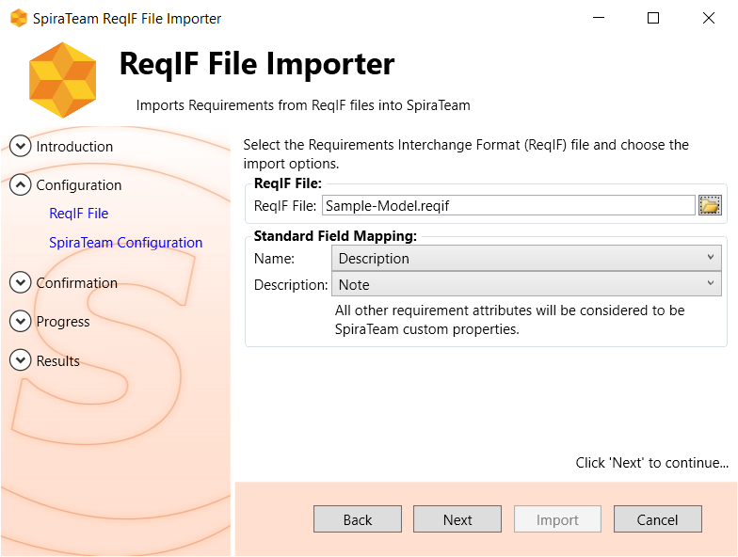
Task: Select the ReqIF File step link
Action: coord(78,214)
